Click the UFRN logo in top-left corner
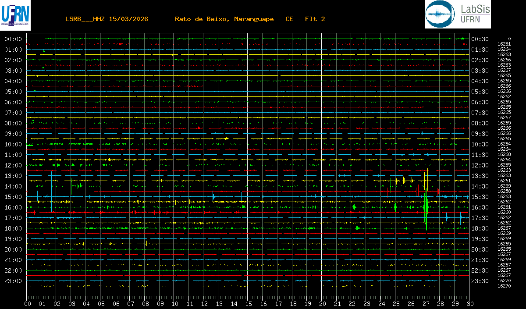The width and height of the screenshot is (526, 309). pyautogui.click(x=16, y=15)
